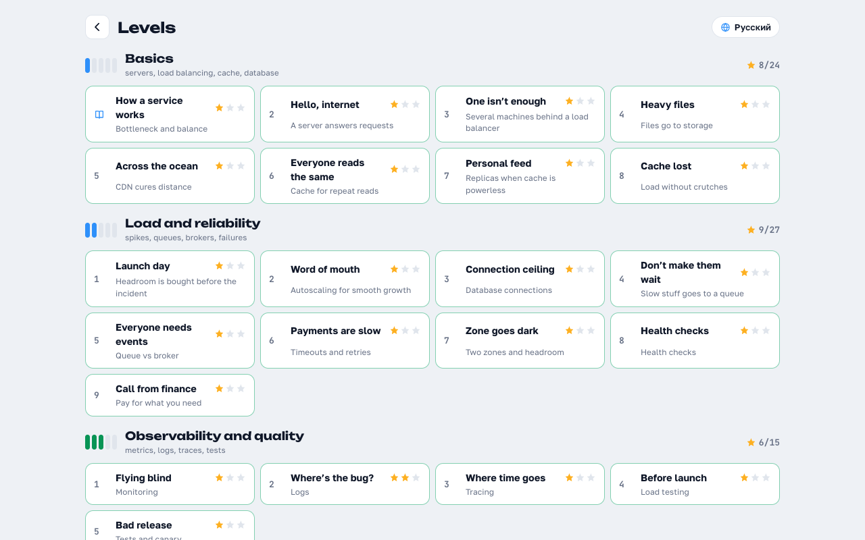Click the star rating on Before launch
This screenshot has height=540, width=865.
coord(755,478)
